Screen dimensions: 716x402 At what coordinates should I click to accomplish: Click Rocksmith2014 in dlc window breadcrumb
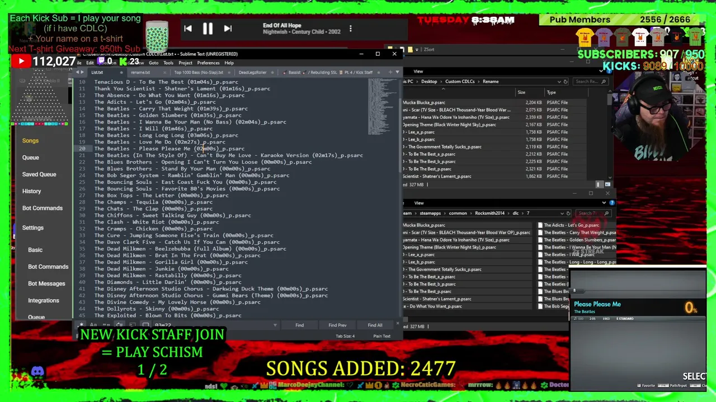coord(489,213)
